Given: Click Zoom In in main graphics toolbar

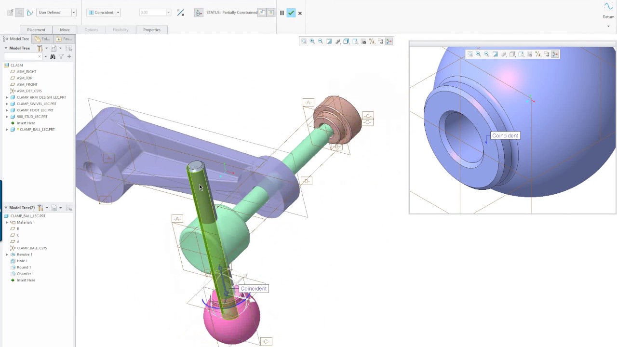Looking at the screenshot, I should tap(312, 41).
